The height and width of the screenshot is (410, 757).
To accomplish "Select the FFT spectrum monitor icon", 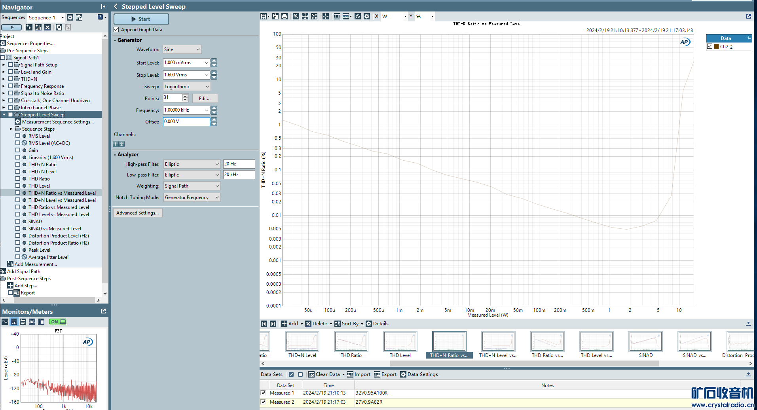I will tap(14, 322).
